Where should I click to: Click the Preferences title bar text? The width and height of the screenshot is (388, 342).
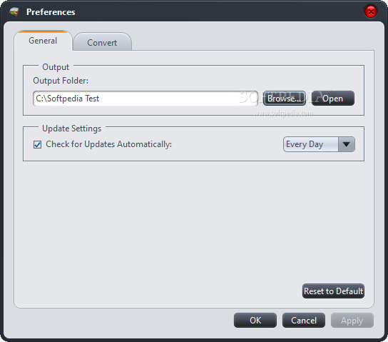point(51,12)
